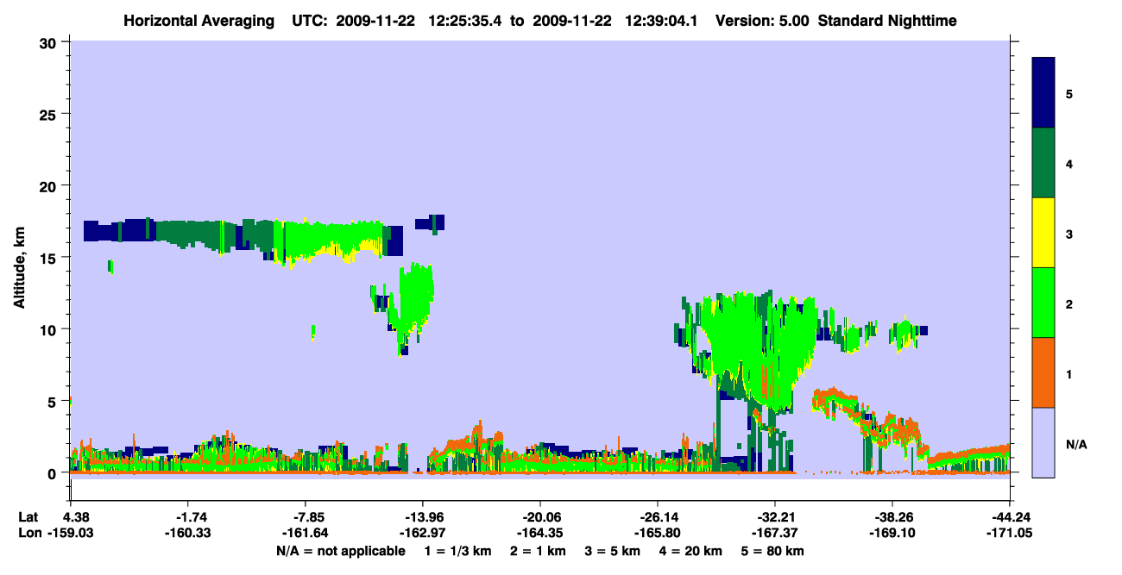Click the "4 = 20 km" legend note
This screenshot has width=1122, height=575.
point(691,551)
